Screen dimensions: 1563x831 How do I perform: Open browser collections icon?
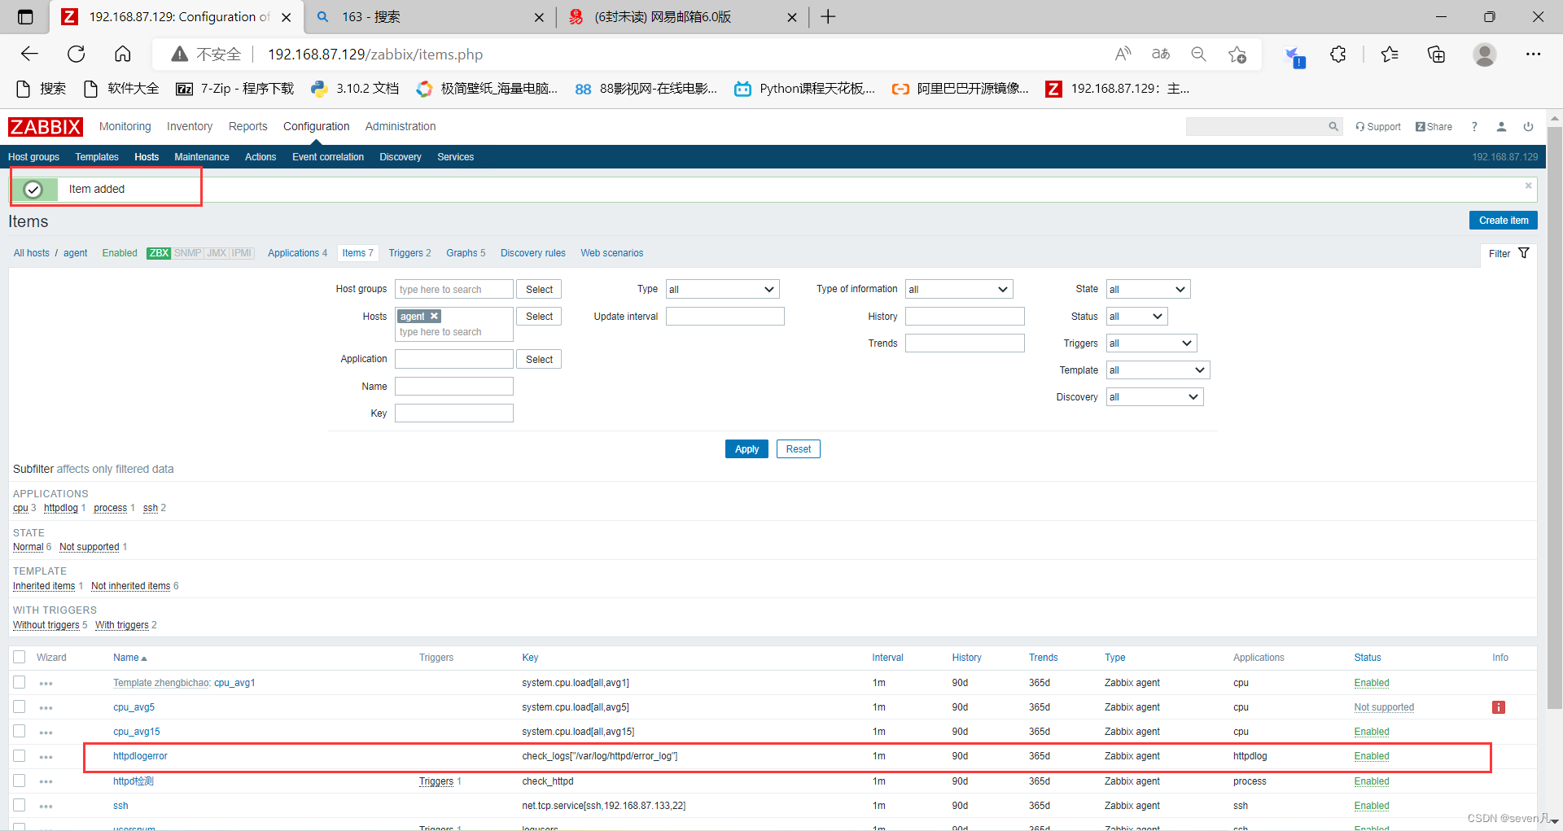[1437, 55]
